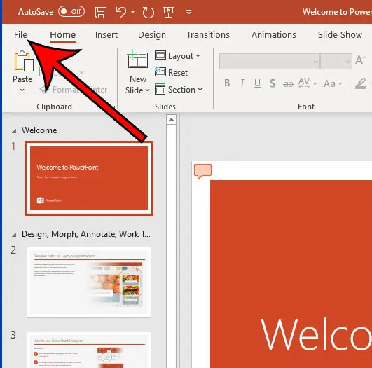Open the File tab

point(20,34)
